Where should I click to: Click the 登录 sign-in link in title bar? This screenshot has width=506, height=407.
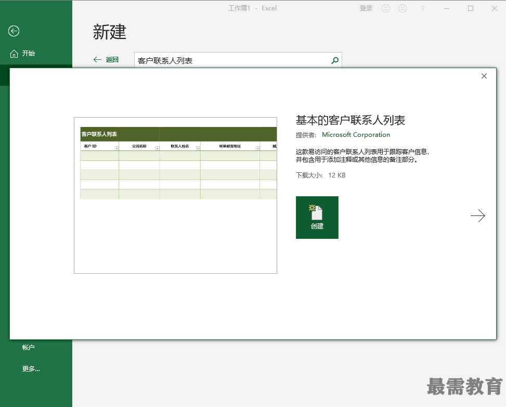pyautogui.click(x=366, y=8)
